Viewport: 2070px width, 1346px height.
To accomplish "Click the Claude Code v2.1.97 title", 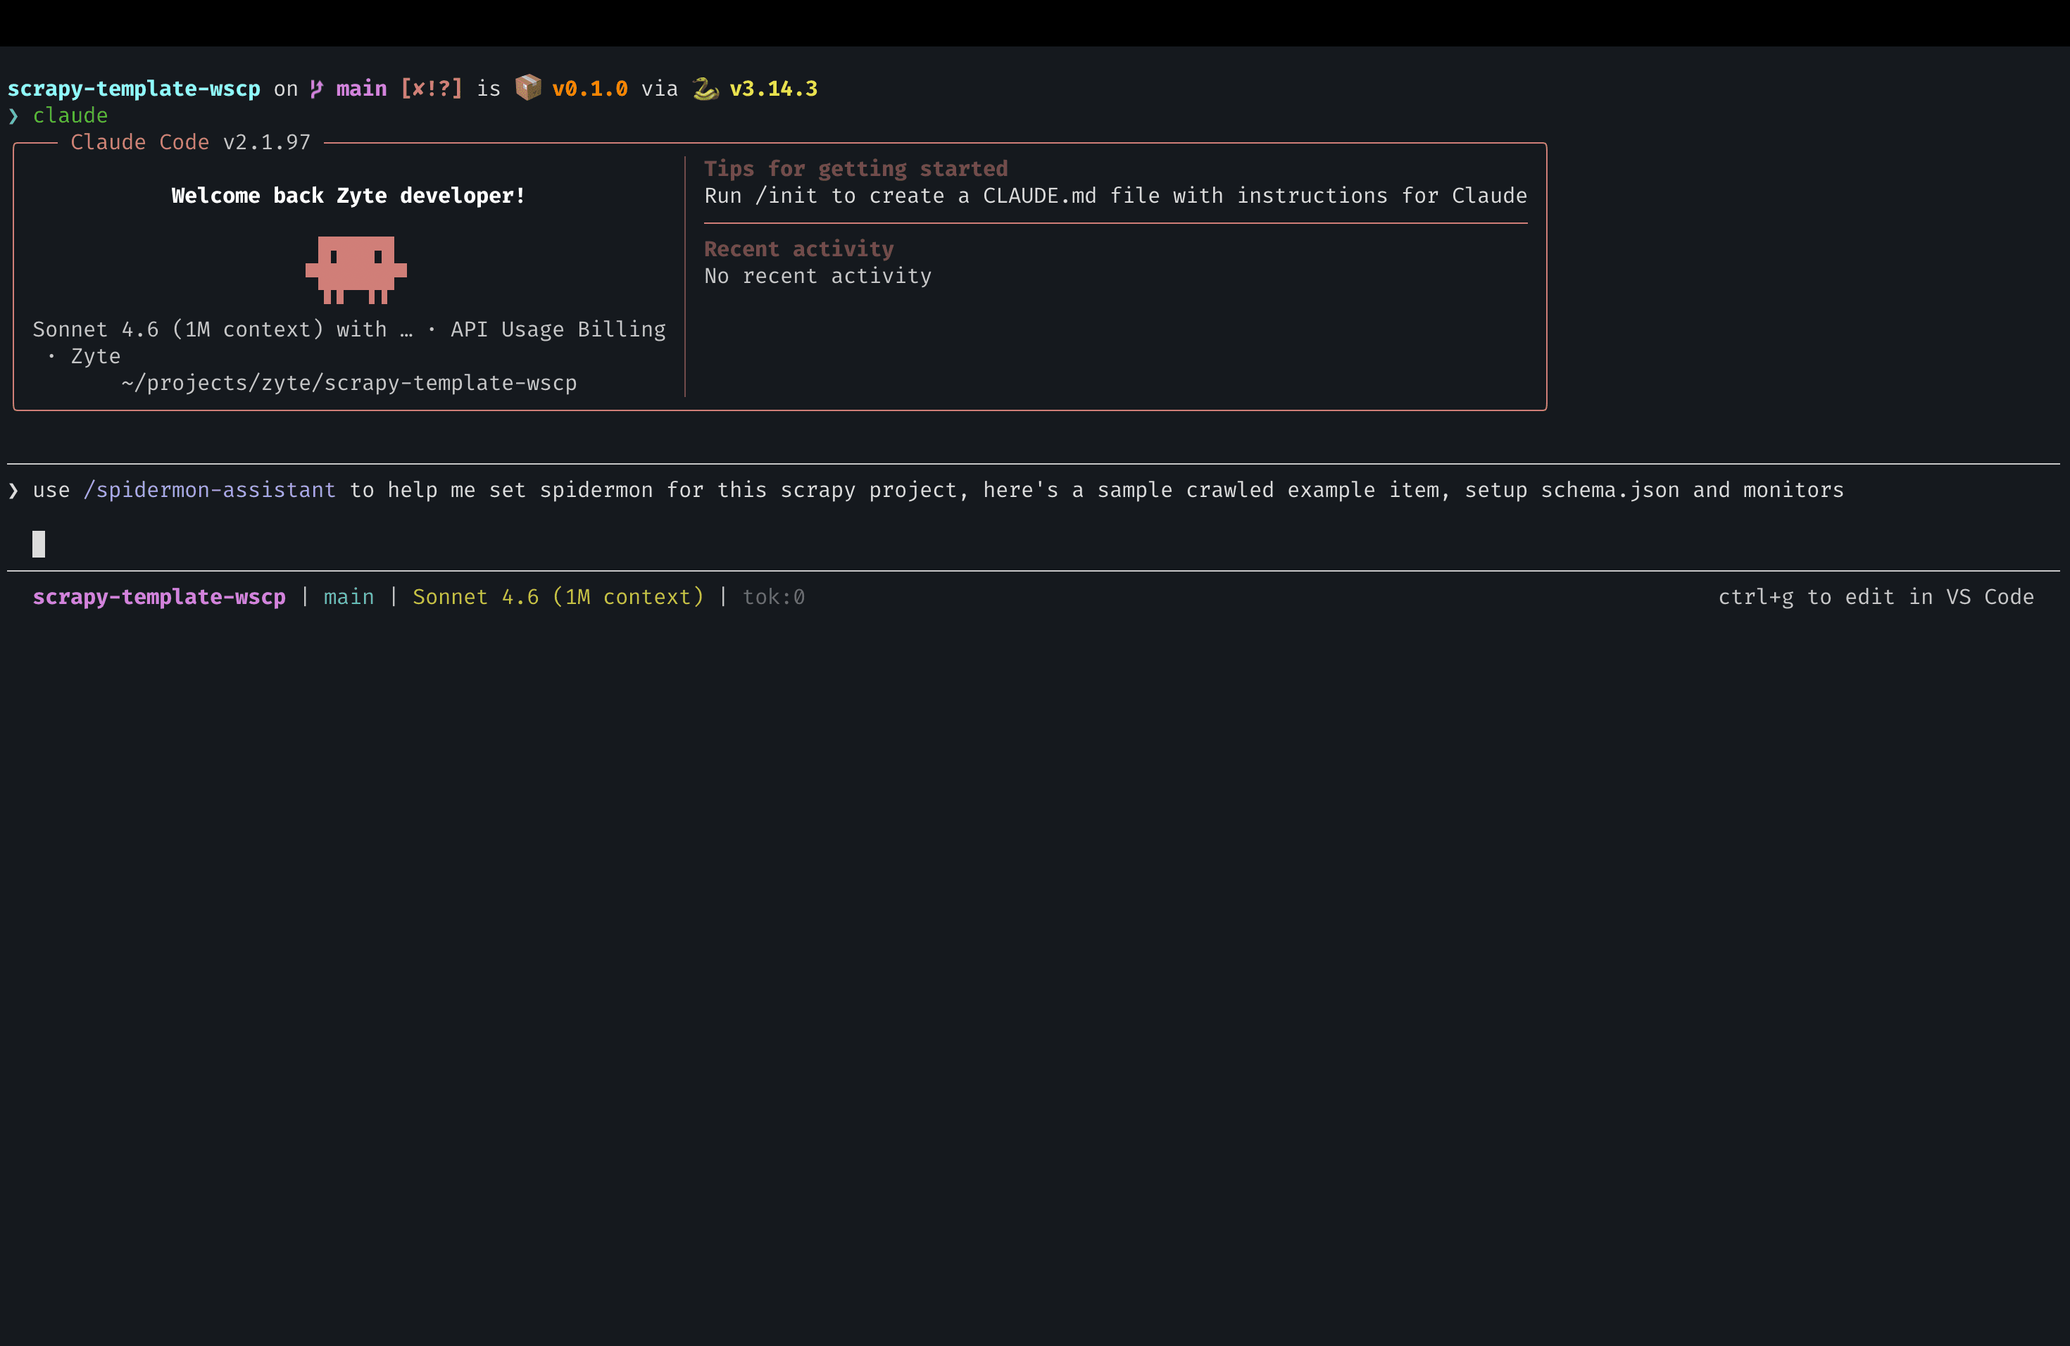I will point(189,143).
